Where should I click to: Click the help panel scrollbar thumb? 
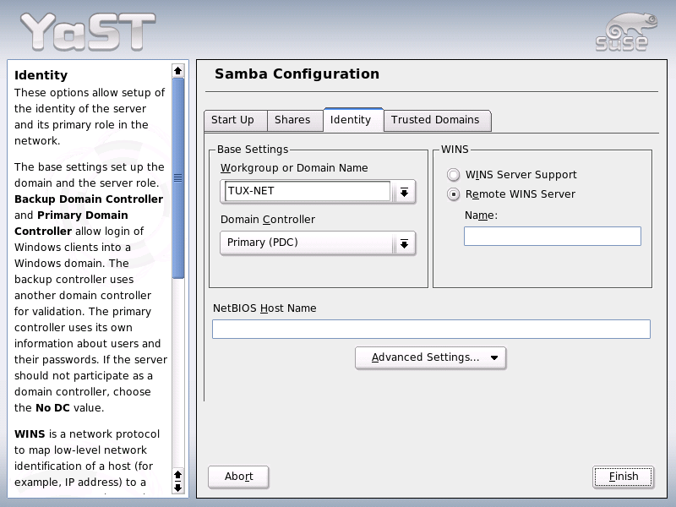[x=178, y=178]
